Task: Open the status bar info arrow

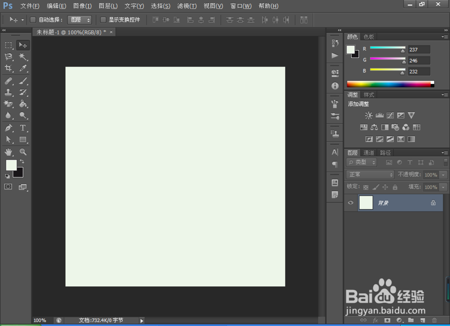Action: pyautogui.click(x=141, y=321)
